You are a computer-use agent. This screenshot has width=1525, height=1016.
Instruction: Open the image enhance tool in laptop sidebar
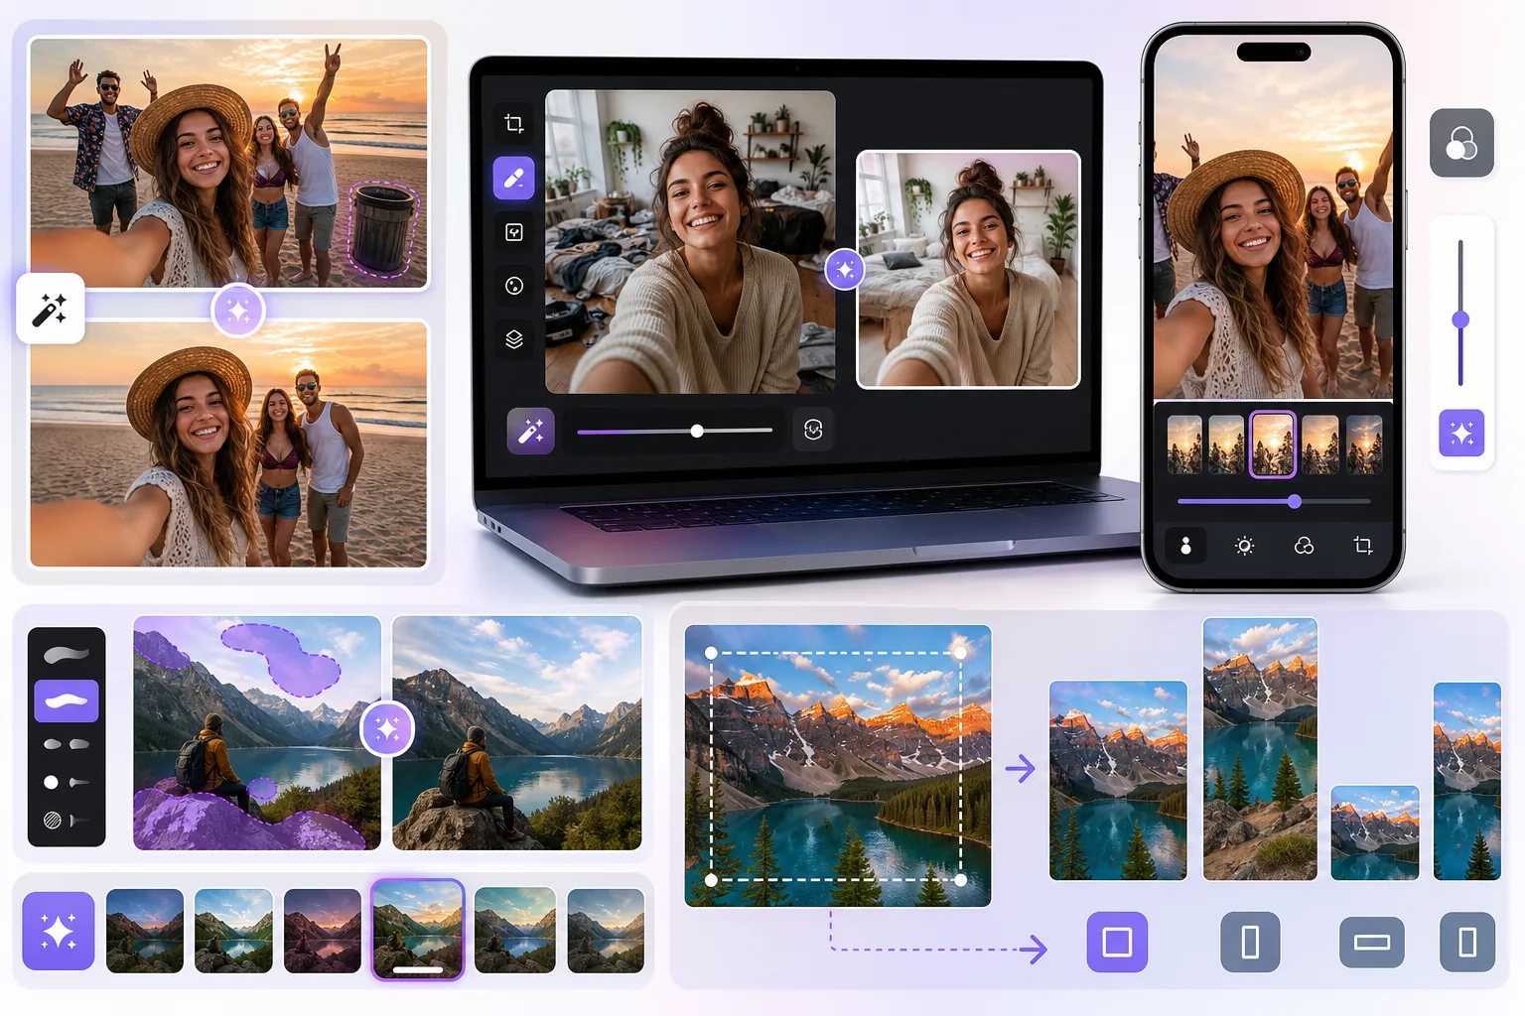tap(513, 232)
